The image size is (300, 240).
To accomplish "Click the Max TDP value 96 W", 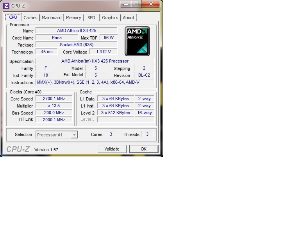I will coord(109,38).
